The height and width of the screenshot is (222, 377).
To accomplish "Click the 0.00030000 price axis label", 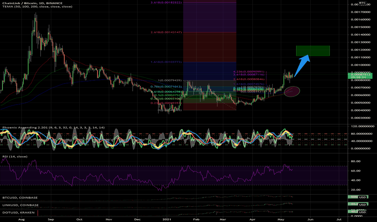I will 360,118.
